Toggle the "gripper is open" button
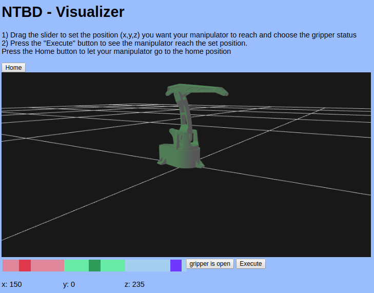The height and width of the screenshot is (293, 374). point(209,264)
